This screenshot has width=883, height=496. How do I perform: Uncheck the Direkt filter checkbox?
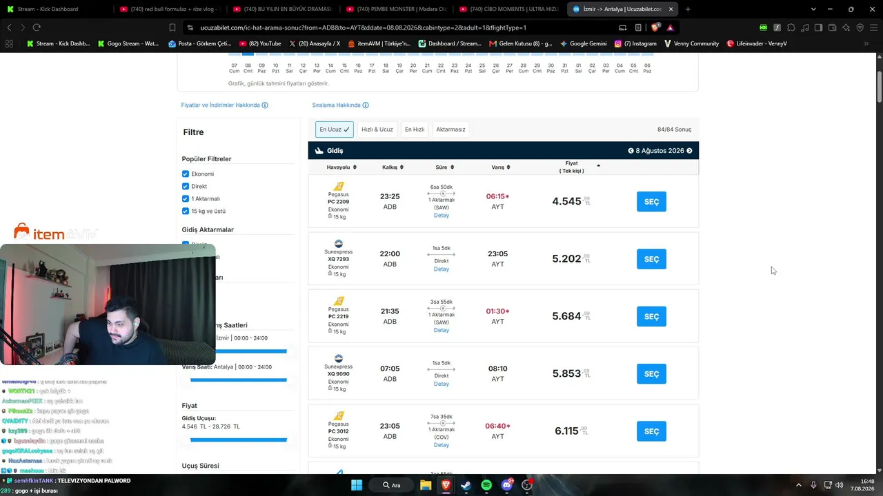tap(186, 187)
